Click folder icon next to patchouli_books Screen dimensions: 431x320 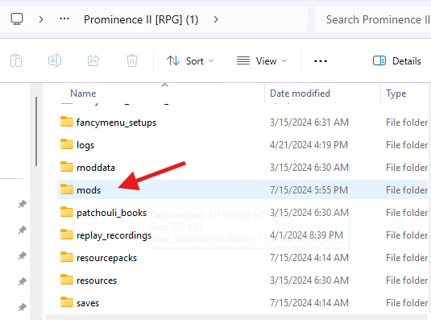coord(67,212)
